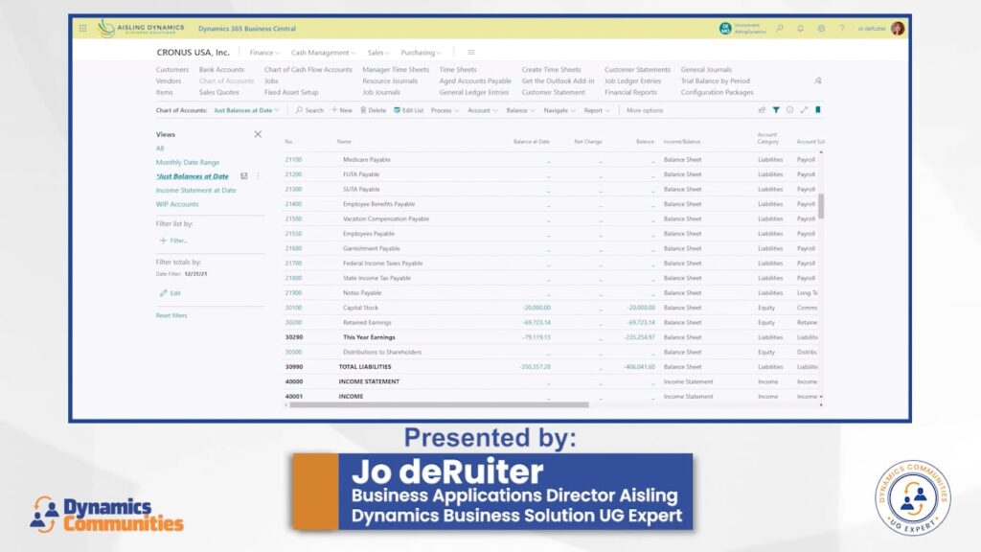The height and width of the screenshot is (552, 981).
Task: Open the app launcher waffle icon
Action: (82, 28)
